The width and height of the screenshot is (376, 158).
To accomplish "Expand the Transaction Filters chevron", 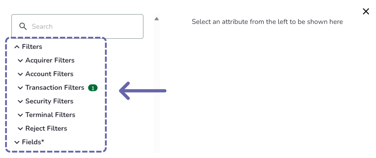I will 20,88.
